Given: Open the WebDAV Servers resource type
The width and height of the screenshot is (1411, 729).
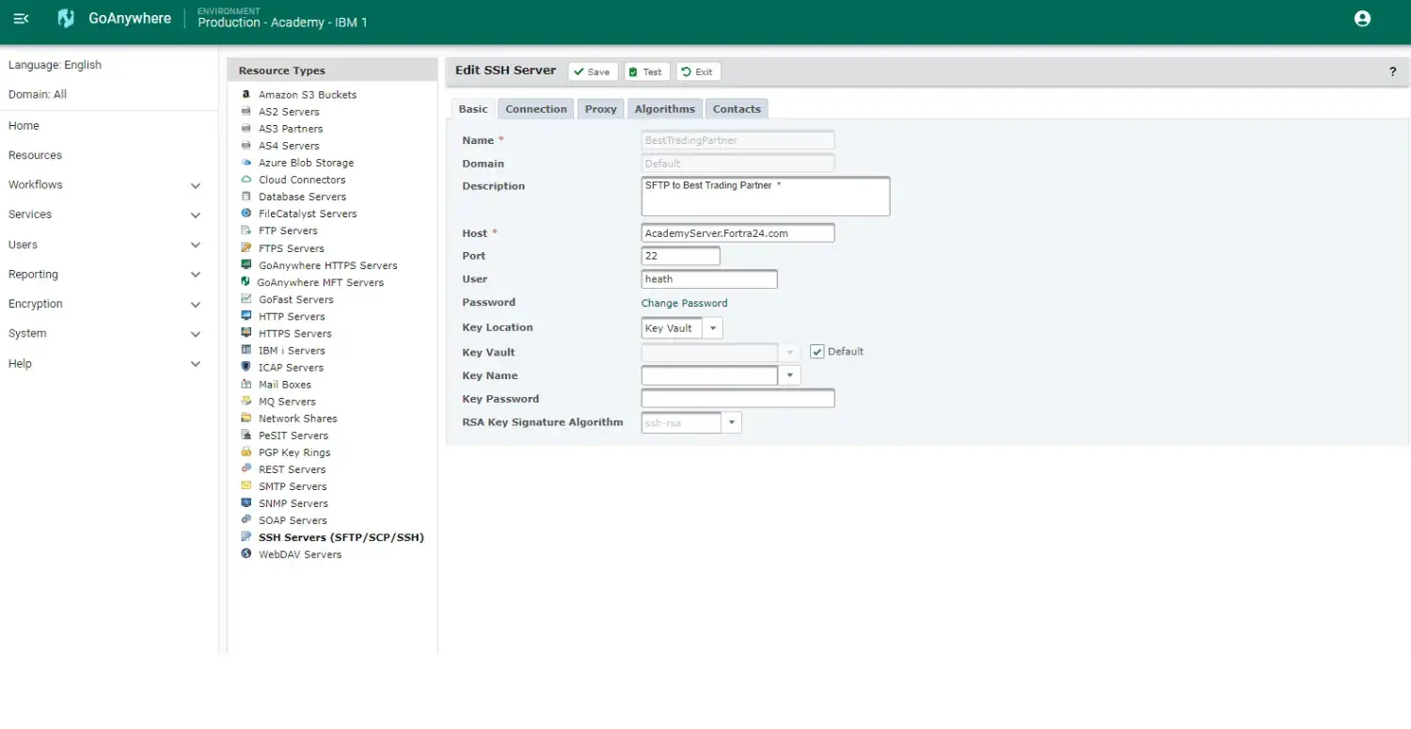Looking at the screenshot, I should pos(246,554).
